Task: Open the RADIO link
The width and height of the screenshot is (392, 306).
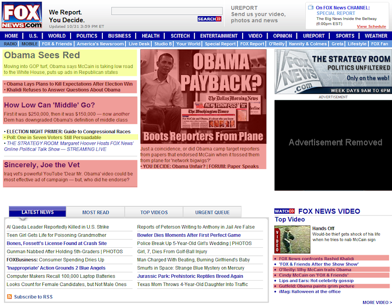Action: pos(10,44)
